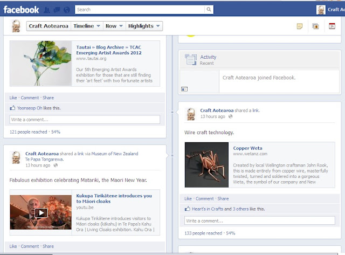Click Heart's in Crafts name link
This screenshot has height=255, width=345.
[208, 209]
